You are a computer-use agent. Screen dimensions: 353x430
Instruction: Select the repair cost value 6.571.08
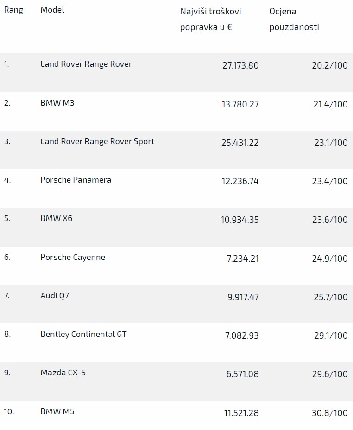pos(242,374)
